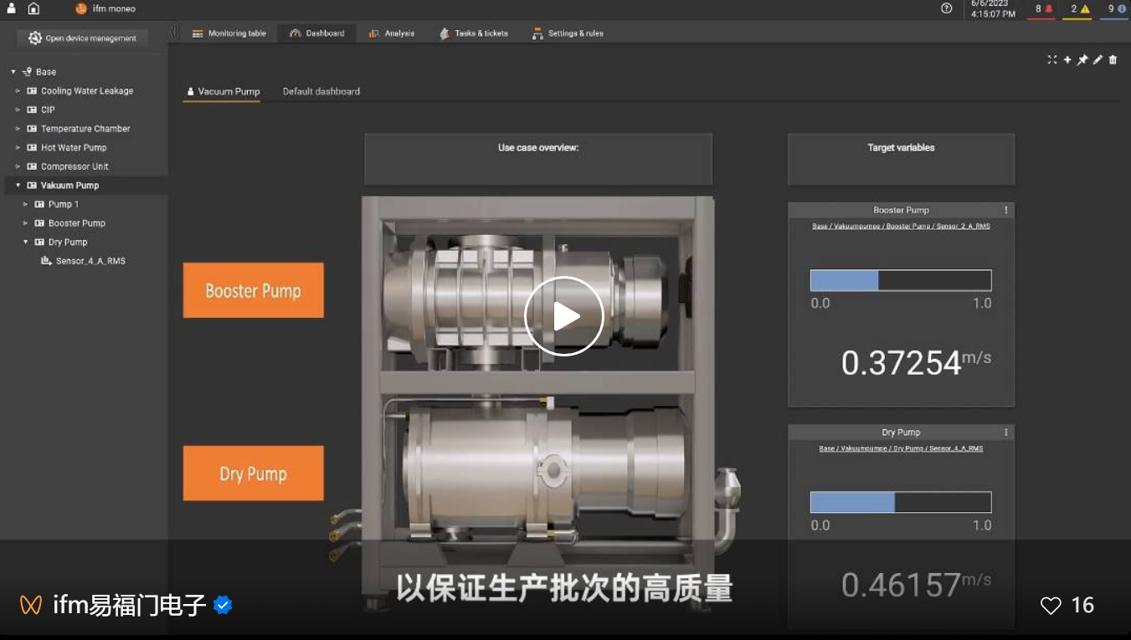This screenshot has height=640, width=1131.
Task: Open the Analysis tab
Action: pyautogui.click(x=391, y=33)
